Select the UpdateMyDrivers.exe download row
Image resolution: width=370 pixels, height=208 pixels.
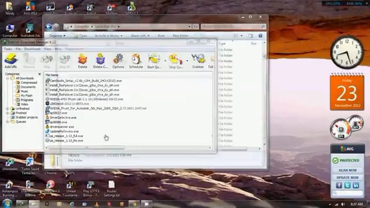[x=62, y=131]
